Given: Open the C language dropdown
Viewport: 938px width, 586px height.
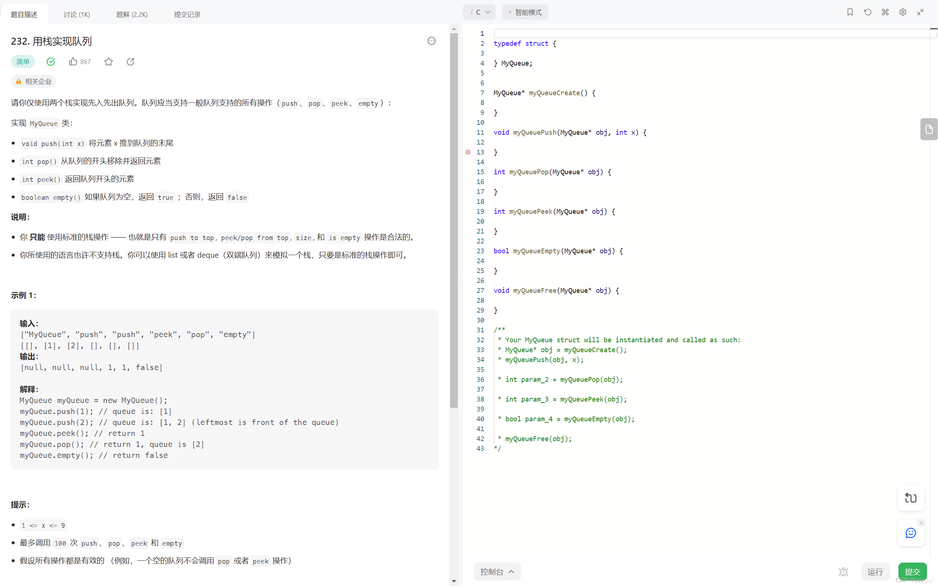Looking at the screenshot, I should tap(479, 12).
